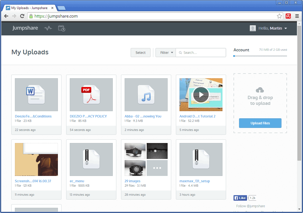Open the activity pulse icon in header

[x=48, y=28]
